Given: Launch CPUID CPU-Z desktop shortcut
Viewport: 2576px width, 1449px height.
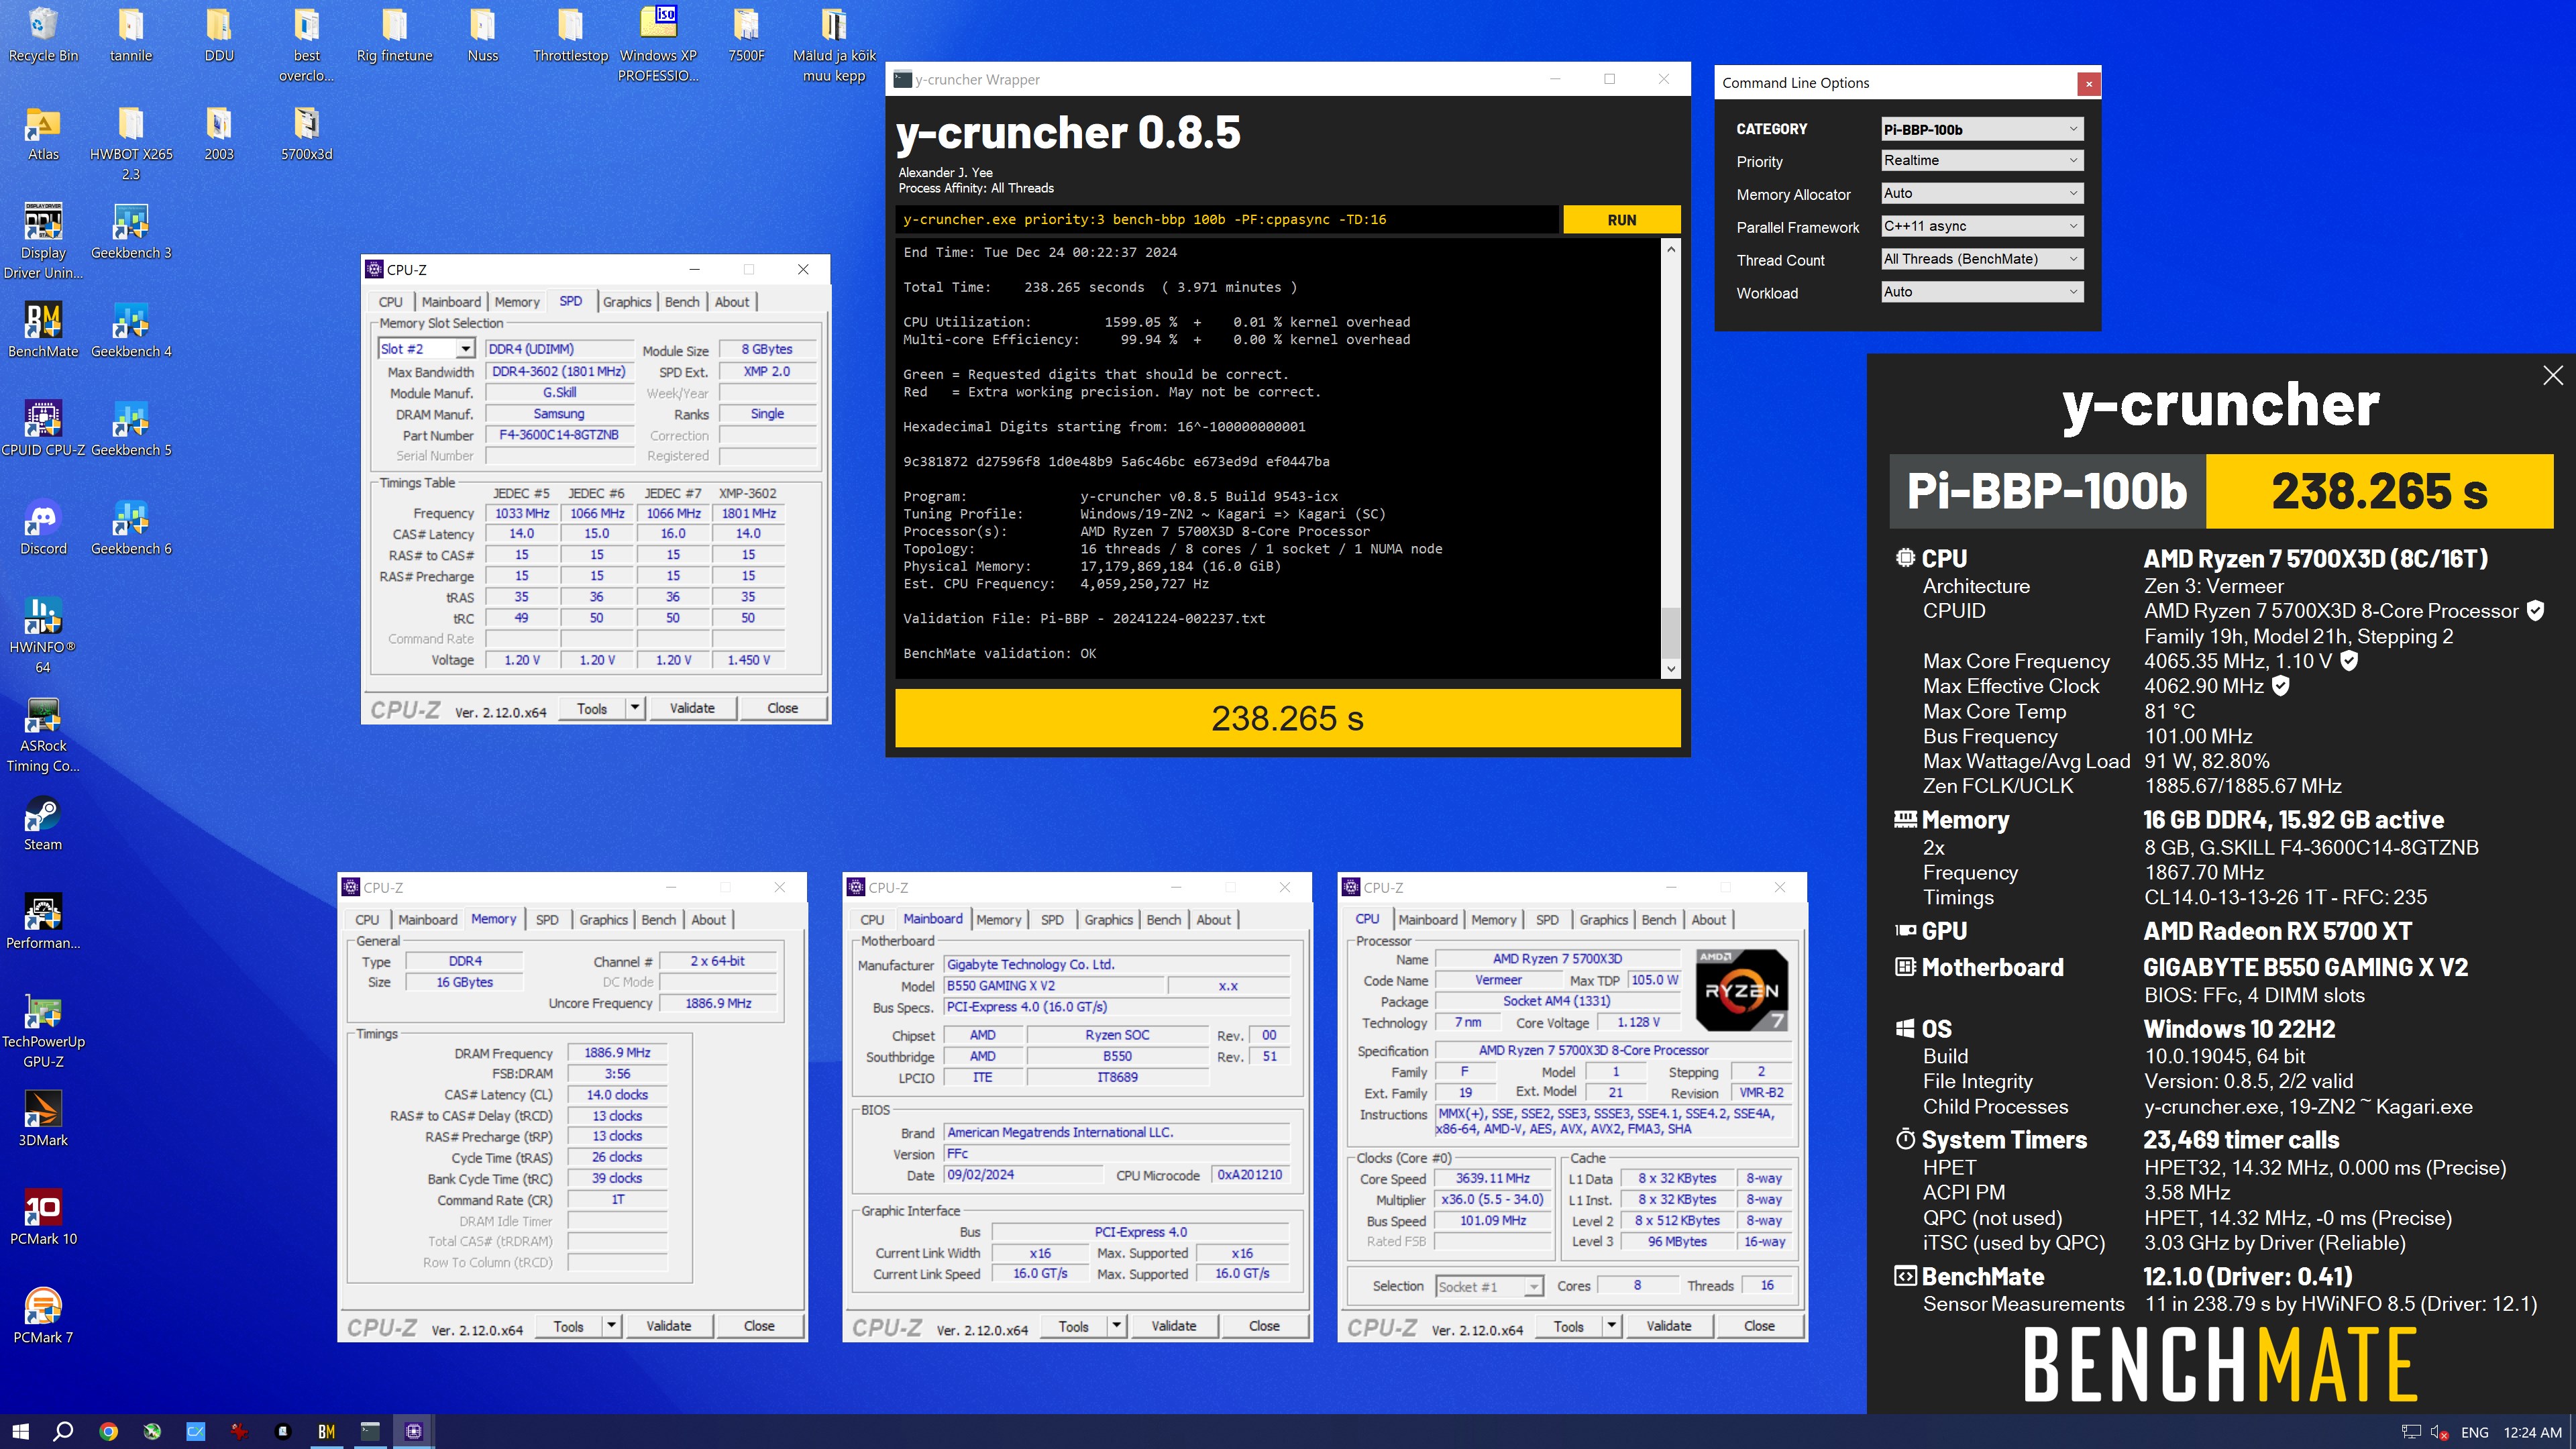Looking at the screenshot, I should pos(43,429).
